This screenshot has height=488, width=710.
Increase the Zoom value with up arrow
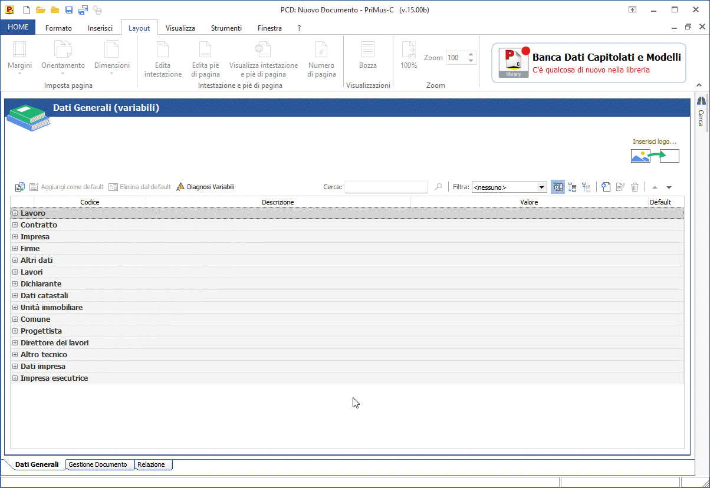pyautogui.click(x=471, y=55)
